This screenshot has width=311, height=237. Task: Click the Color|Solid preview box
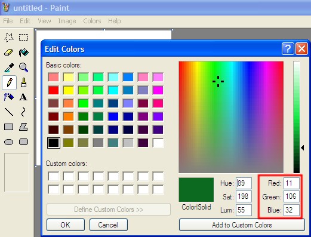[x=196, y=190]
